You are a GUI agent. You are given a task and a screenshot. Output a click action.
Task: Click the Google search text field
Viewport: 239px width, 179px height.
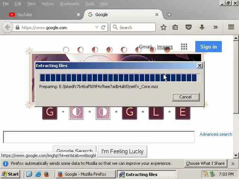(x=99, y=137)
